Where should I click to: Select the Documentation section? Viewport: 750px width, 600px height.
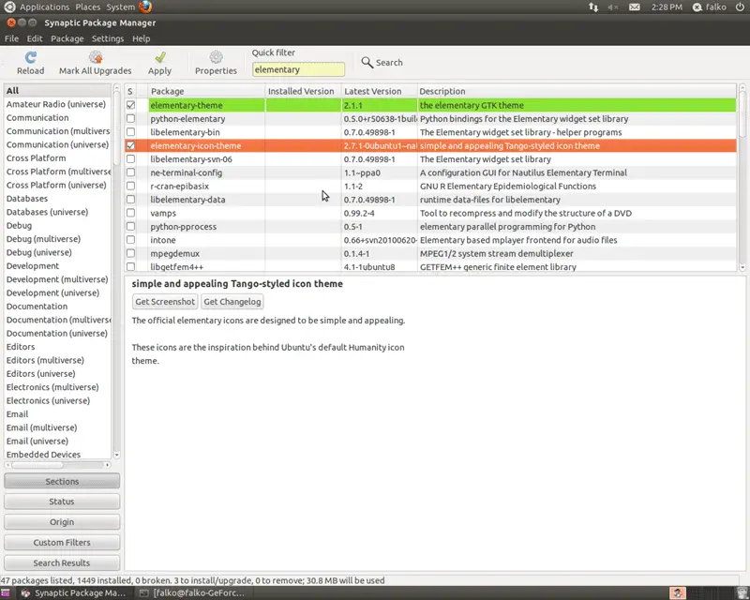click(57, 307)
